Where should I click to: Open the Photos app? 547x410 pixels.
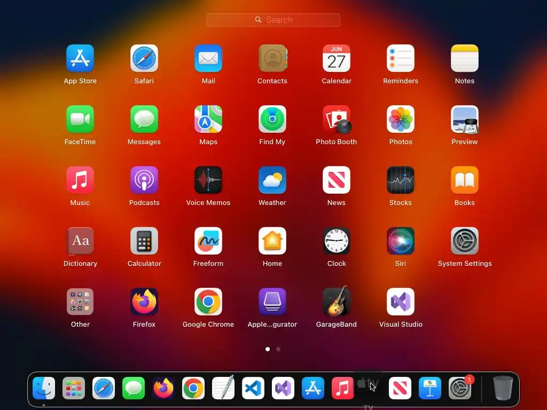(x=401, y=119)
